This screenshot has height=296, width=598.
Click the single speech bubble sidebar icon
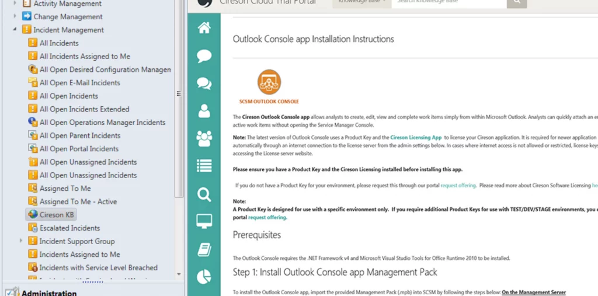coord(204,55)
